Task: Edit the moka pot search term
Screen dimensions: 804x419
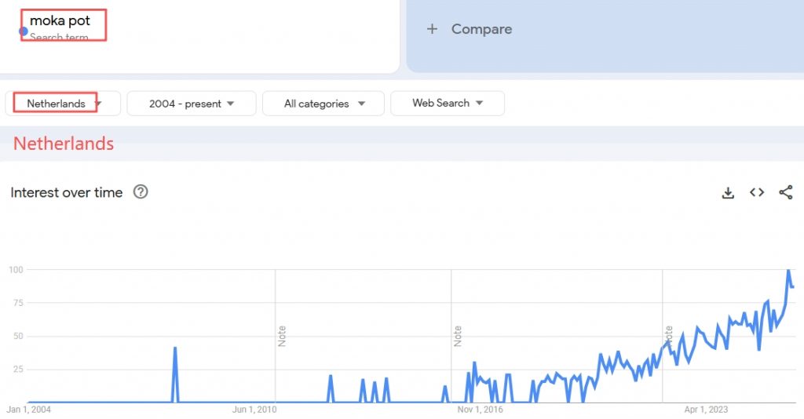Action: point(60,20)
